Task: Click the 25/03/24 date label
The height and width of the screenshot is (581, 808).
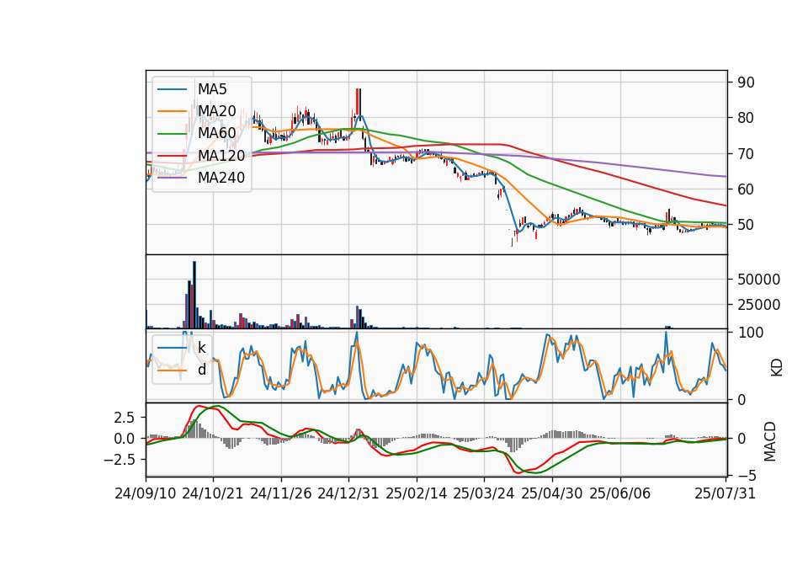Action: [x=484, y=493]
